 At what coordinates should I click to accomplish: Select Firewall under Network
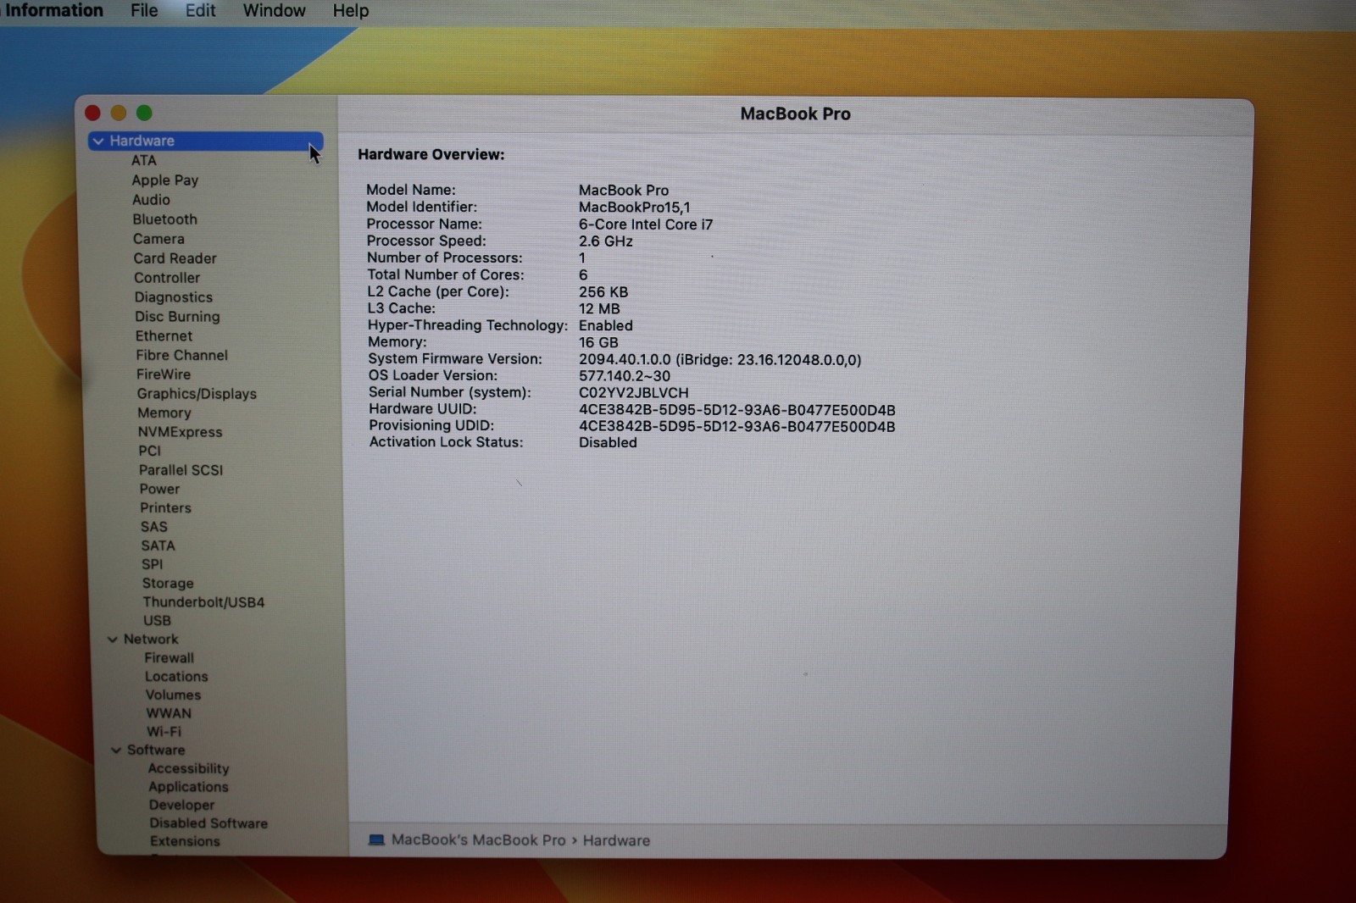click(x=169, y=658)
